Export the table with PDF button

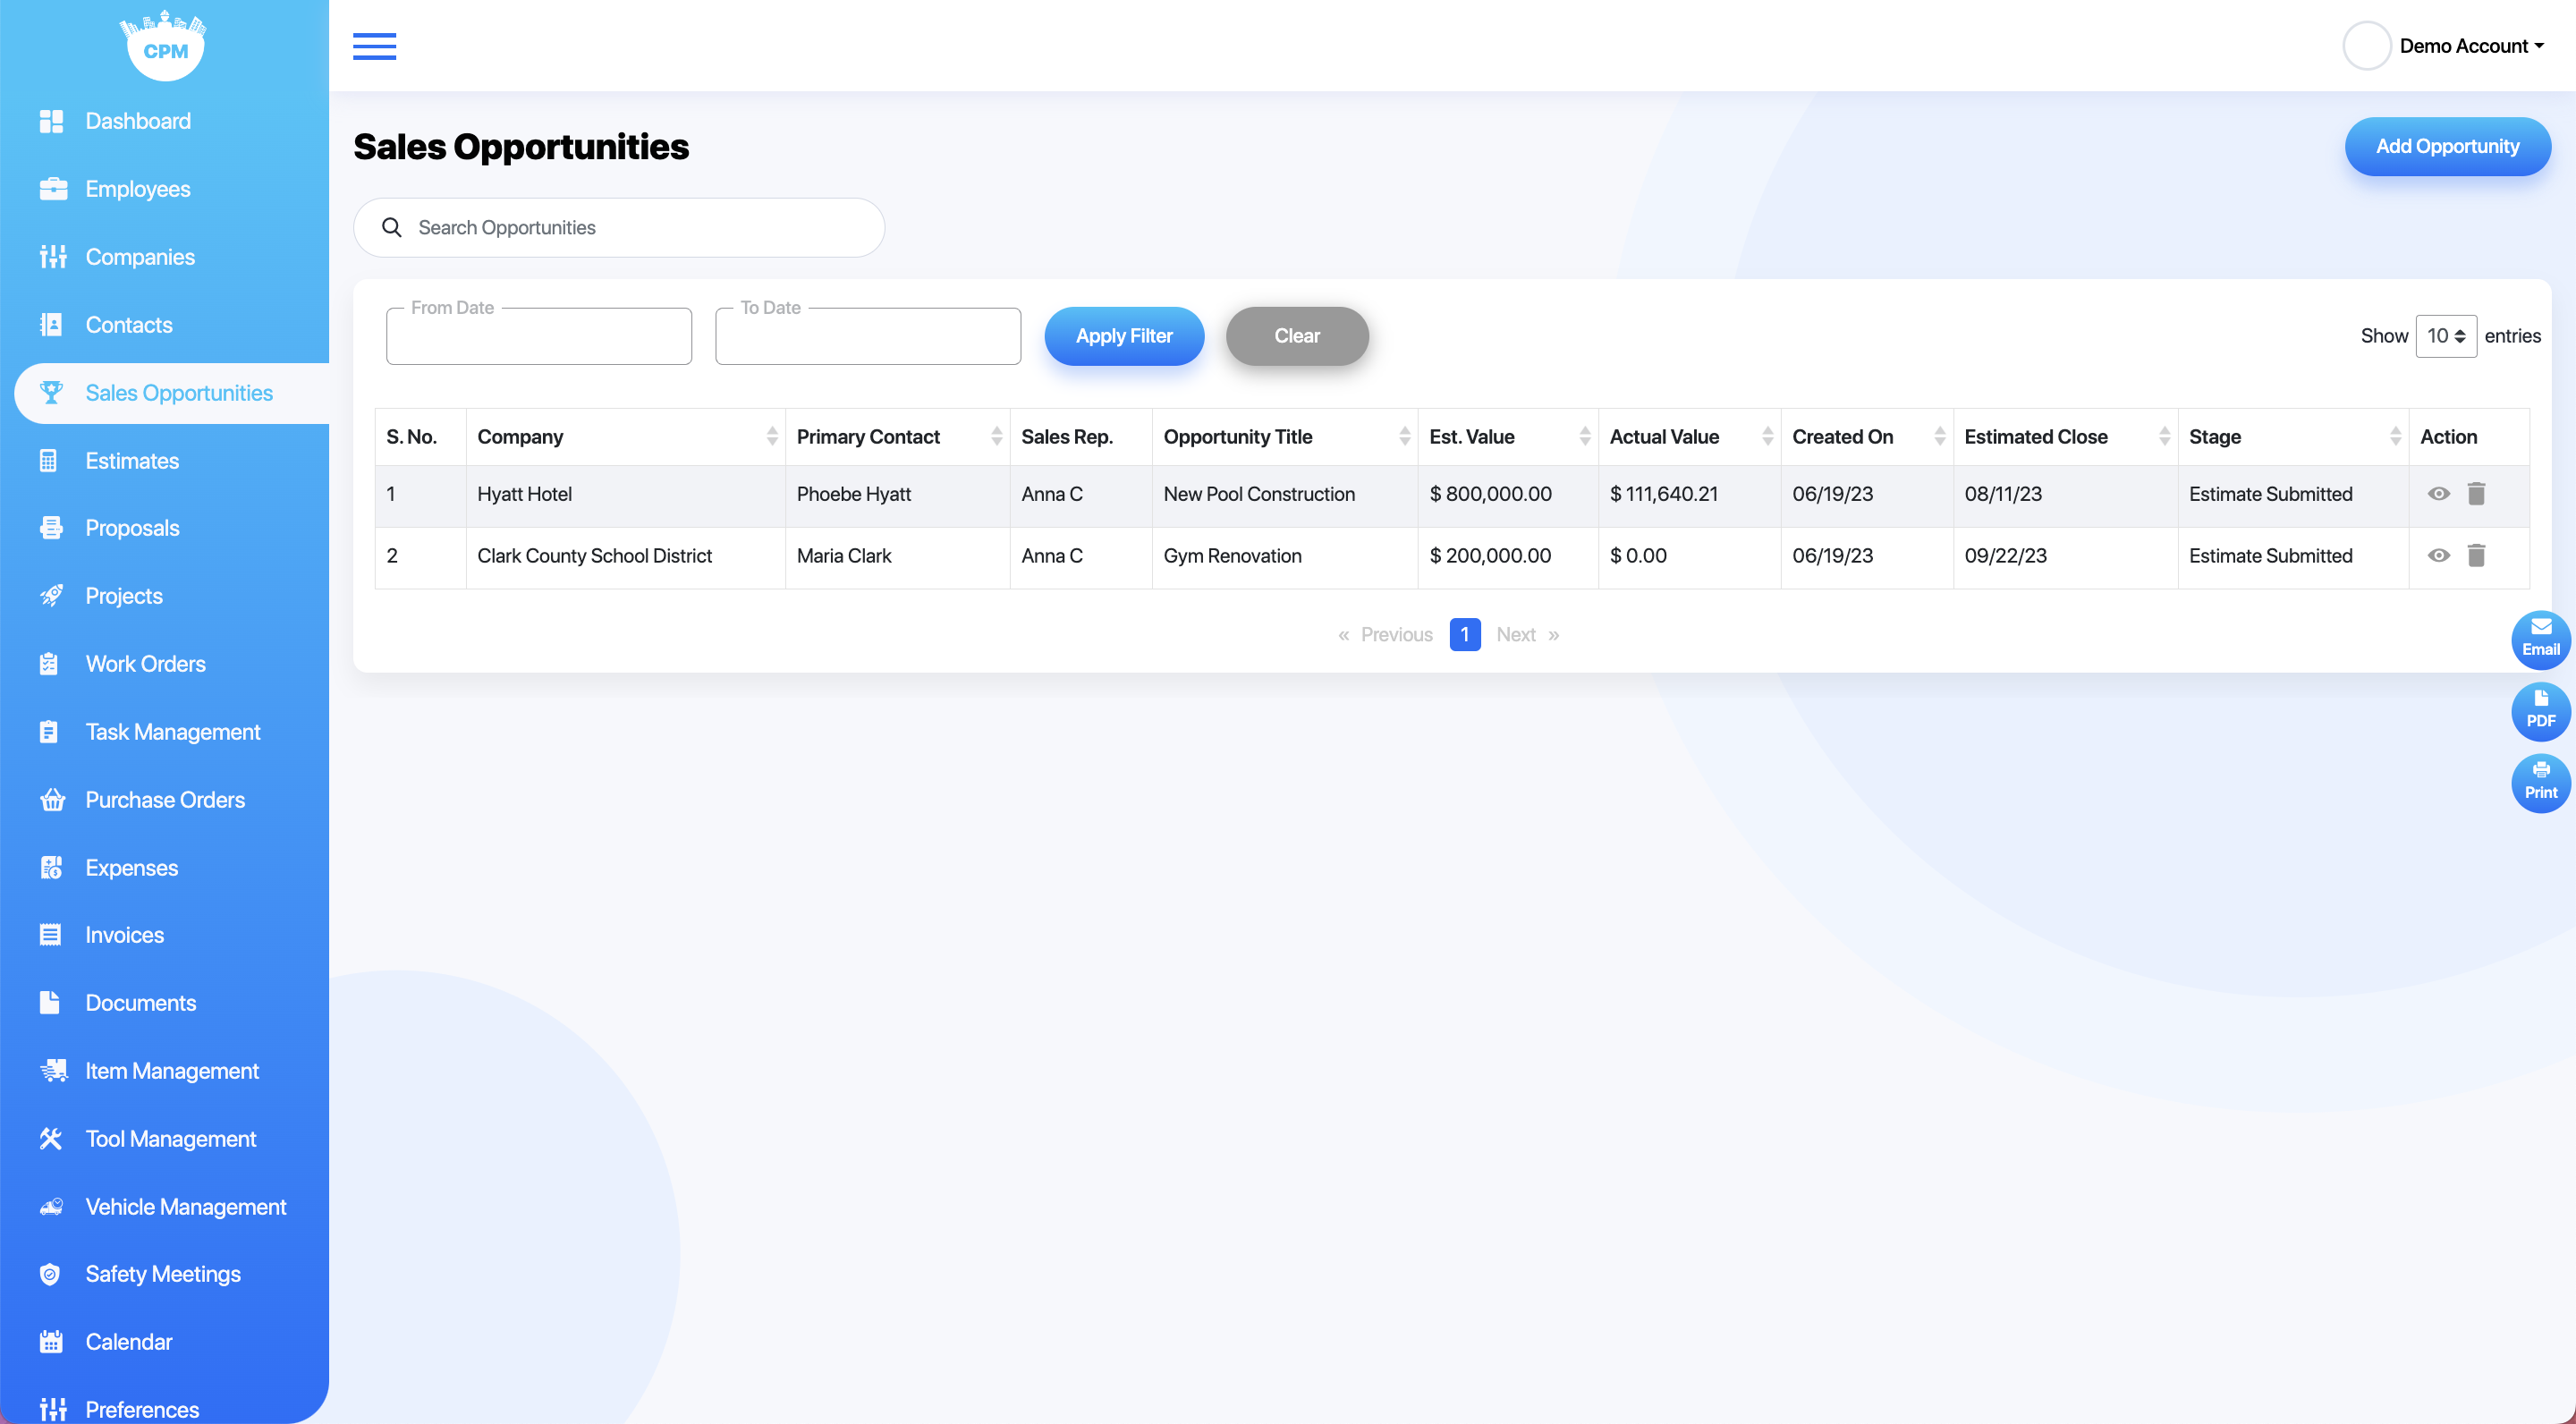coord(2541,710)
